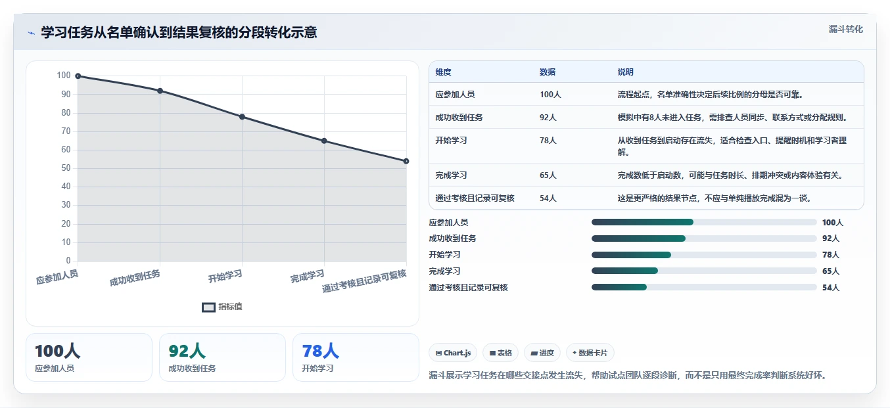This screenshot has height=408, width=890.
Task: Click the chart data point at 通过考核且记录可复核
Action: coord(406,161)
